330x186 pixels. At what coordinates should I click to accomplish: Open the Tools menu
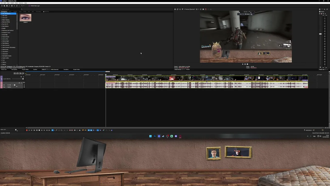pyautogui.click(x=16, y=3)
